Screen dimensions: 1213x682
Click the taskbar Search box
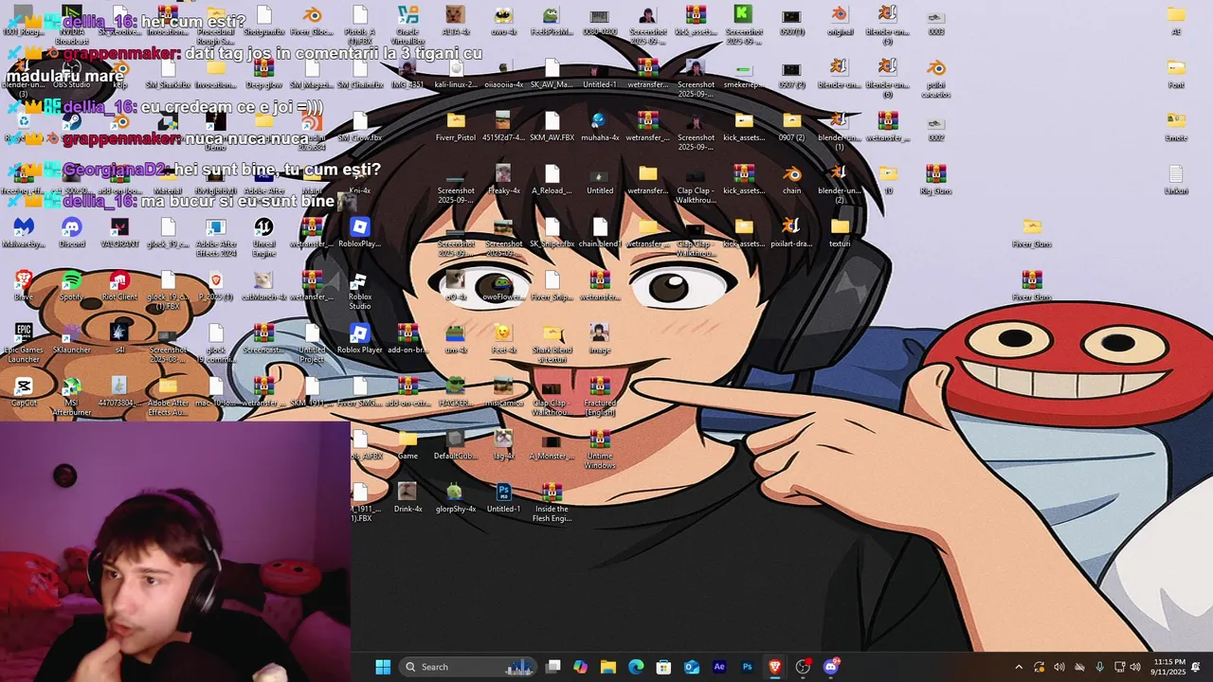(x=470, y=667)
